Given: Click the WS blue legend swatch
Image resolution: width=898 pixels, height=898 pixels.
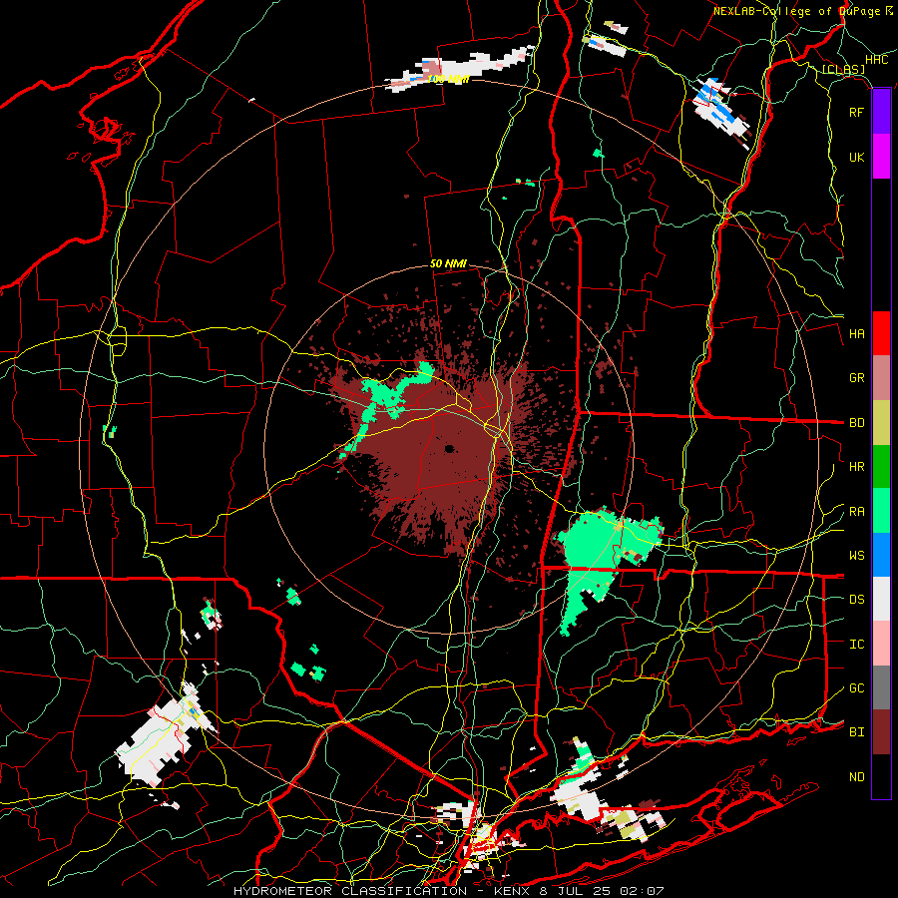Looking at the screenshot, I should 881,555.
